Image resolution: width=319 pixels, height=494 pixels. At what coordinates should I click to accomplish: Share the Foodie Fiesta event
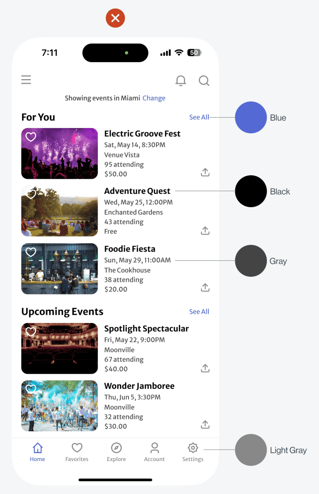pos(205,287)
